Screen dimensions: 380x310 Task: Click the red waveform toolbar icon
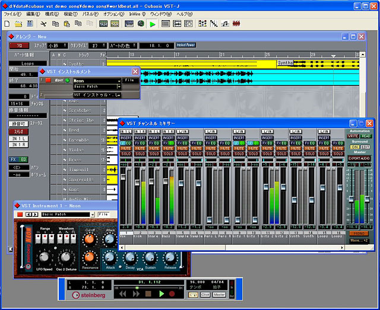(x=236, y=24)
